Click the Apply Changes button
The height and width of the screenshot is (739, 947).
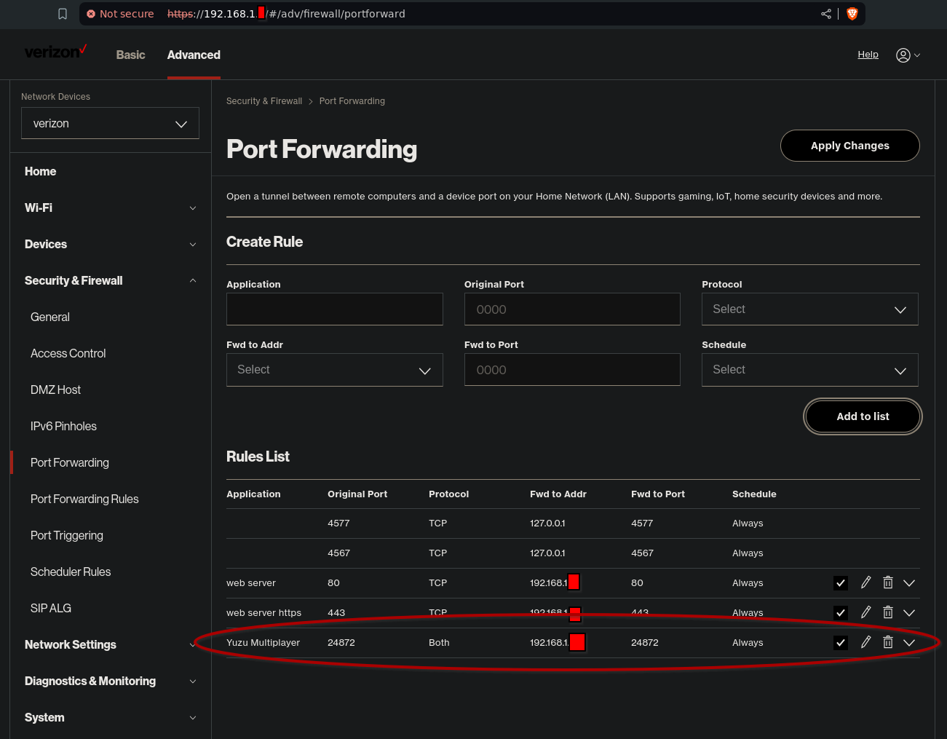(849, 146)
